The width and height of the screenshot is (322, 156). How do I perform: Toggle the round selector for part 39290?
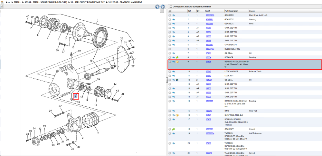170,97
